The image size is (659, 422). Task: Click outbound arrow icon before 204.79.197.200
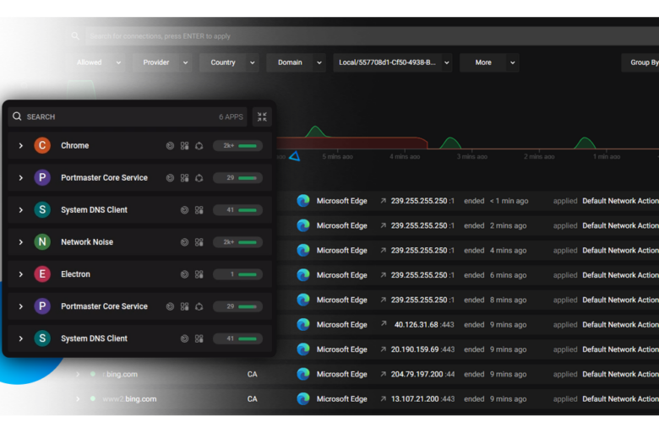point(384,374)
